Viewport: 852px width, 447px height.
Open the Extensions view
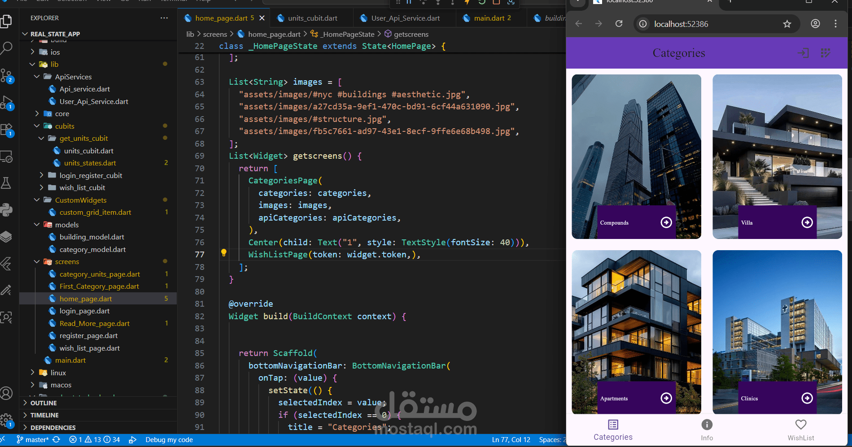point(7,130)
